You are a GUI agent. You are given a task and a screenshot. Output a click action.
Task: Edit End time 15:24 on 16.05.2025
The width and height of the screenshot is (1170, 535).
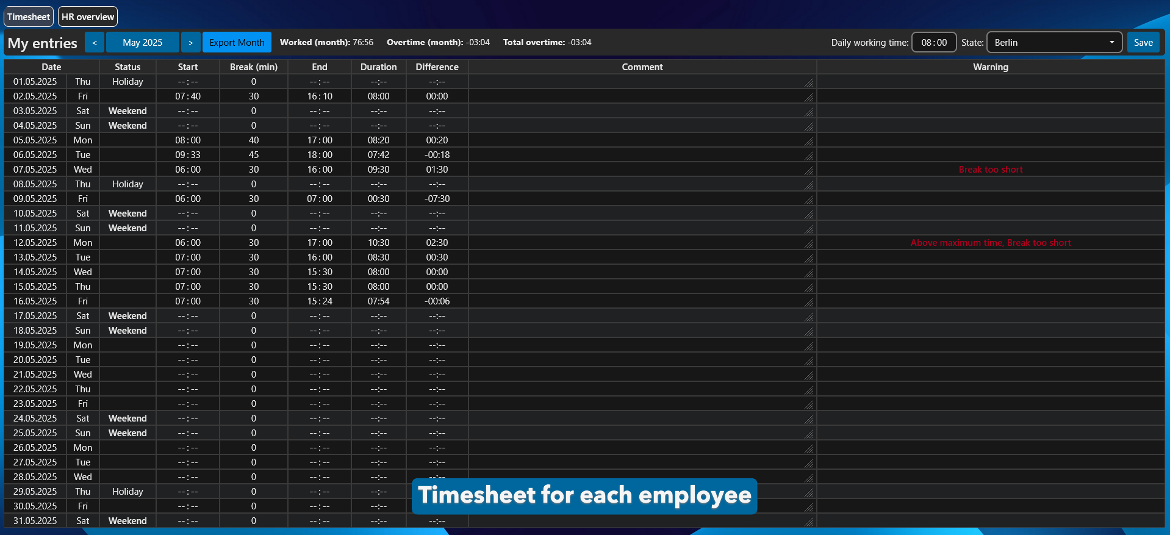click(x=320, y=301)
